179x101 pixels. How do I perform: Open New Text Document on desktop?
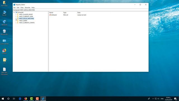4,71
